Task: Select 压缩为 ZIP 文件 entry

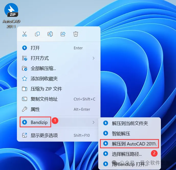Action: coord(59,89)
